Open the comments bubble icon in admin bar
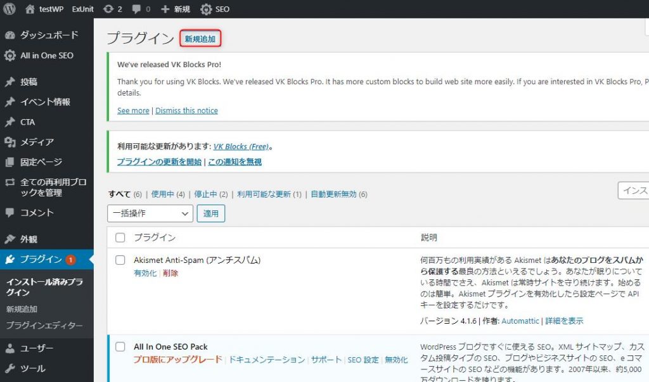 click(x=136, y=9)
